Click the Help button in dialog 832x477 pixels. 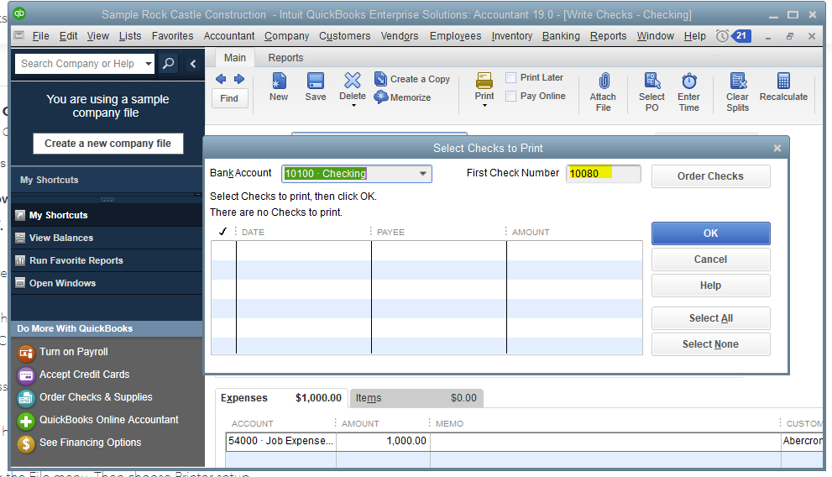(710, 286)
